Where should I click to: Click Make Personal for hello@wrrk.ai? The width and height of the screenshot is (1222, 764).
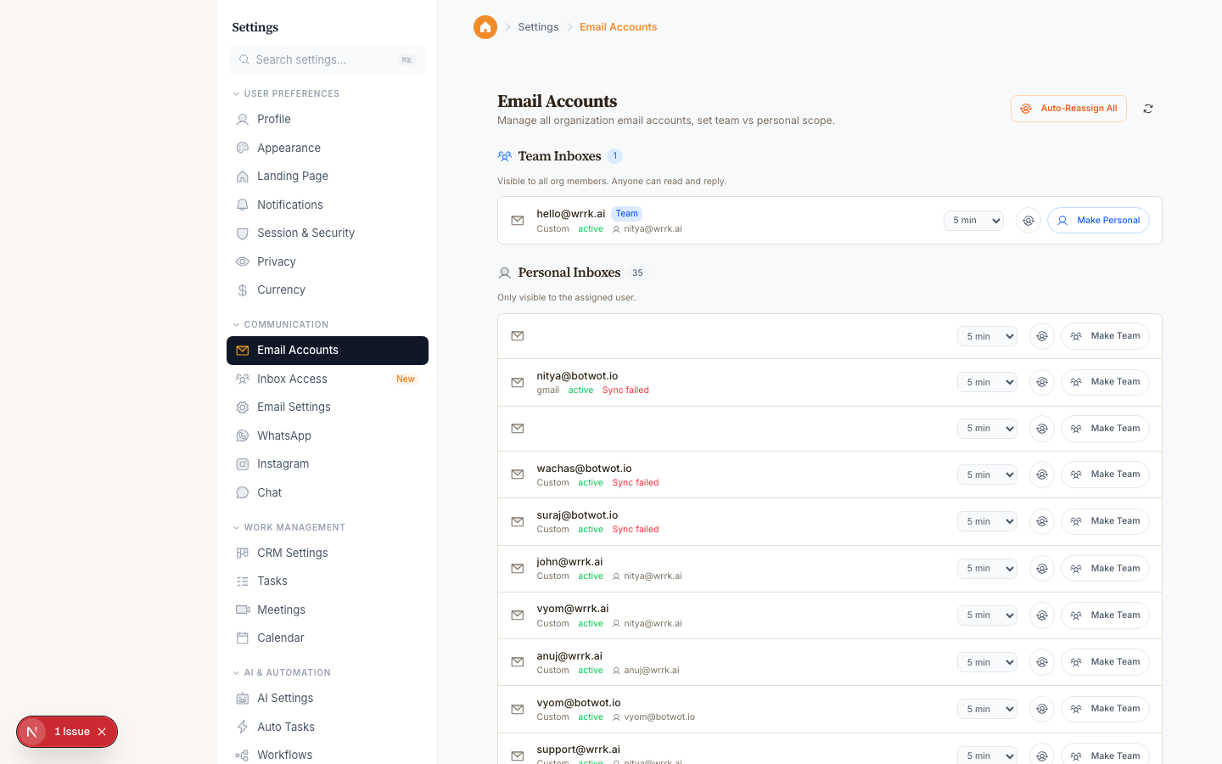[1098, 220]
